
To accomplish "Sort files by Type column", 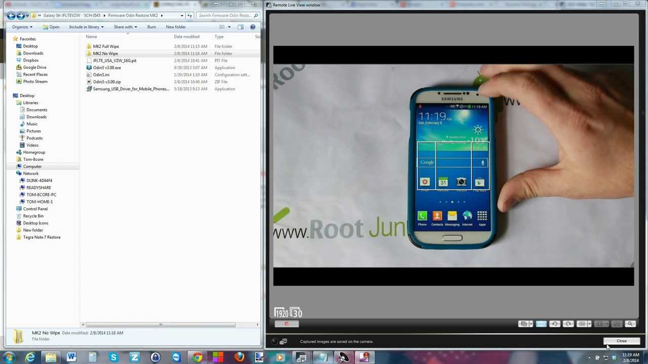I will (219, 36).
